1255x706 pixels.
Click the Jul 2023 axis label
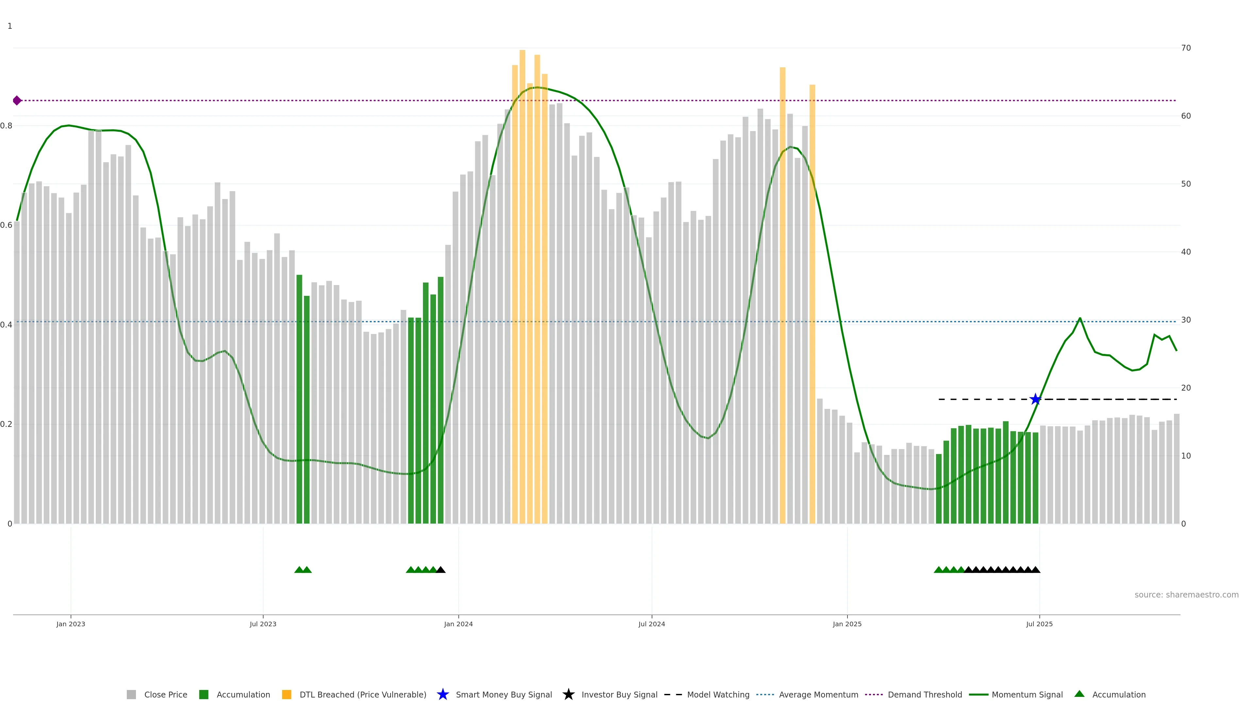pyautogui.click(x=263, y=624)
